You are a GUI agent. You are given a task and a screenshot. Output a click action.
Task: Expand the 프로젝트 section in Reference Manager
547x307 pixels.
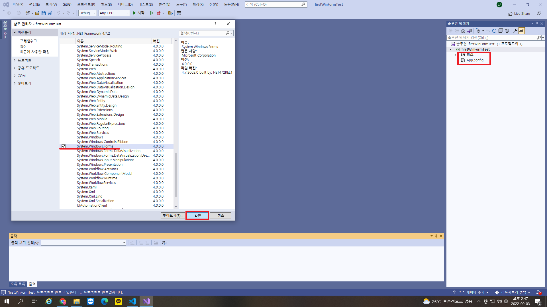15,60
